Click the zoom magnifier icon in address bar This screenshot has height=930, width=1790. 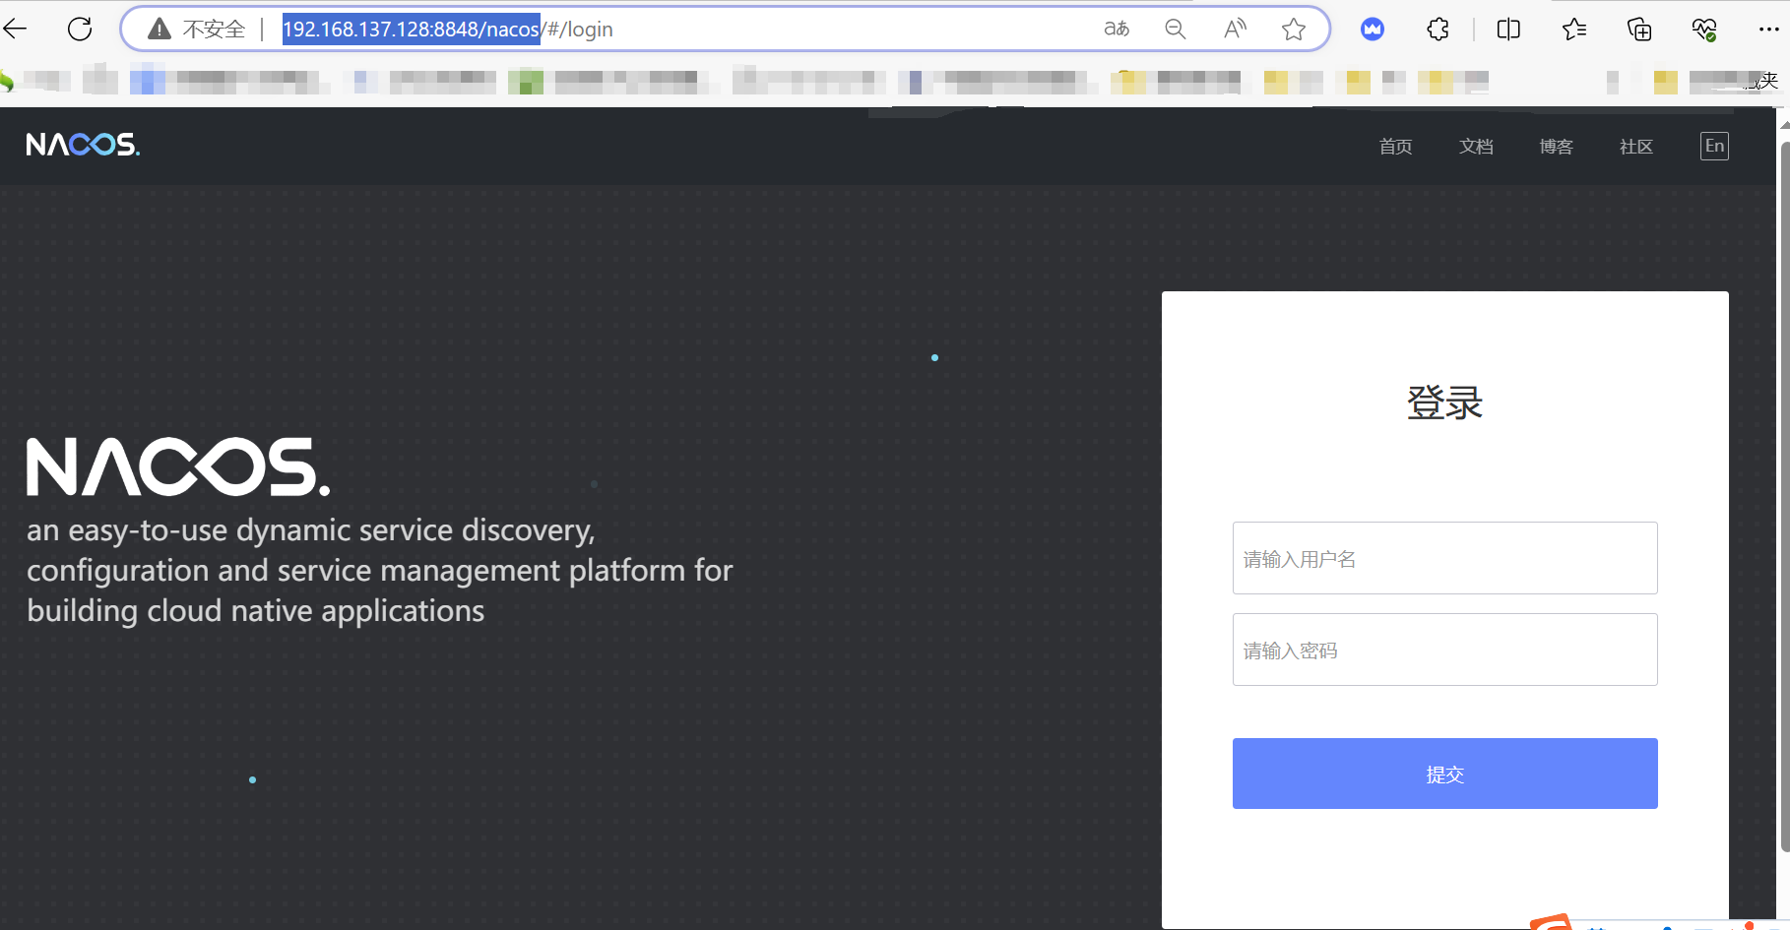click(1175, 29)
